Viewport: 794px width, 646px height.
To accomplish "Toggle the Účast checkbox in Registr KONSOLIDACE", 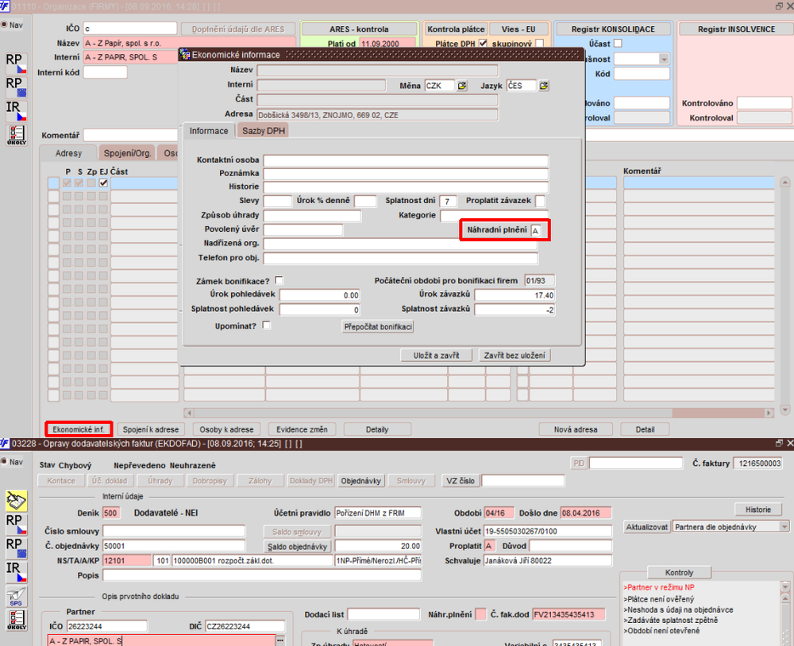I will click(618, 44).
